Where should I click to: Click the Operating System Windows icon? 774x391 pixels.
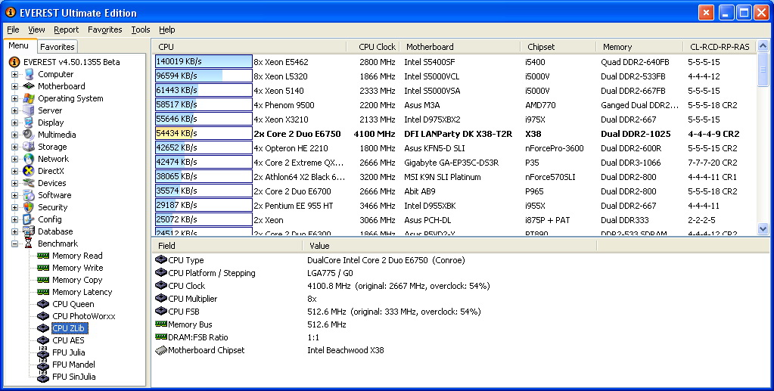pos(29,98)
